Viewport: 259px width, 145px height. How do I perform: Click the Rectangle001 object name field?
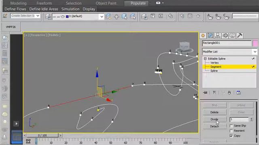coord(227,43)
